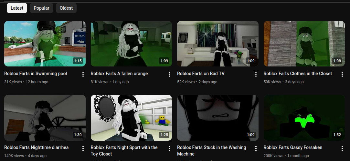Play the Bad TV video thumbnail

[x=217, y=44]
